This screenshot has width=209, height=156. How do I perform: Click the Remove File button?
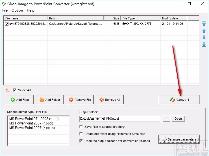(x=80, y=99)
